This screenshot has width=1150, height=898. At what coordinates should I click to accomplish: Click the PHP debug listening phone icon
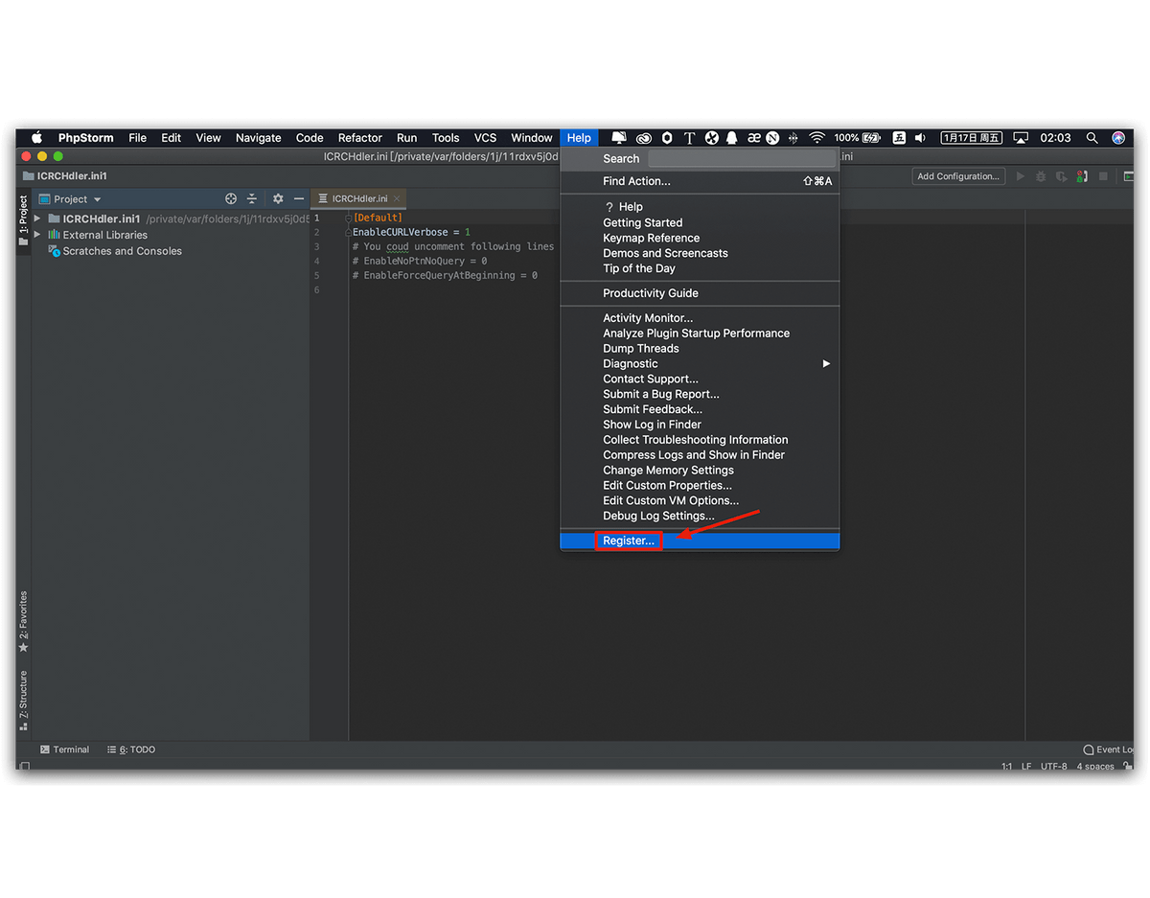(x=1082, y=176)
